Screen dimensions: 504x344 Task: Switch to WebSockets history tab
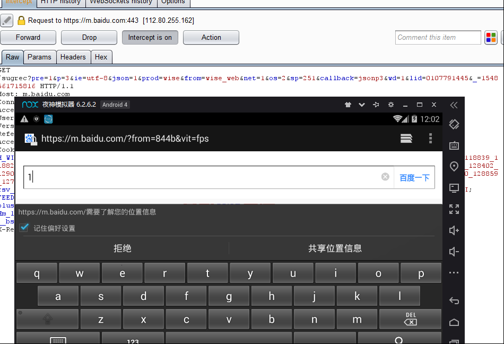(121, 2)
